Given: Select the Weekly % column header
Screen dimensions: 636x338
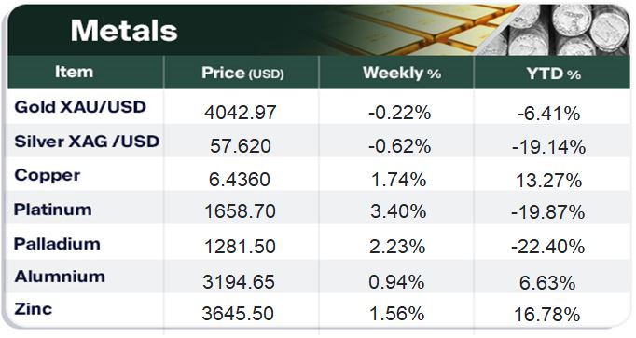Looking at the screenshot, I should 402,74.
